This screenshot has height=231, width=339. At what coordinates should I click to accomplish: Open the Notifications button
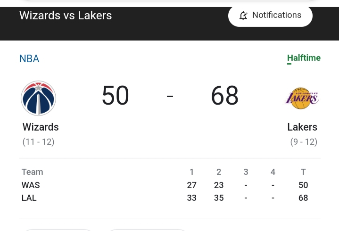270,16
